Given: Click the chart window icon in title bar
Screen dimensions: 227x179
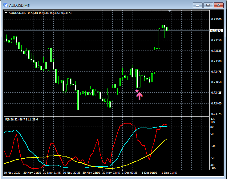Looking at the screenshot, I should coord(6,5).
